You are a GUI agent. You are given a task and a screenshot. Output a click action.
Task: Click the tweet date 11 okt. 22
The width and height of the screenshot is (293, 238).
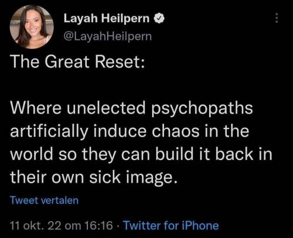point(36,226)
